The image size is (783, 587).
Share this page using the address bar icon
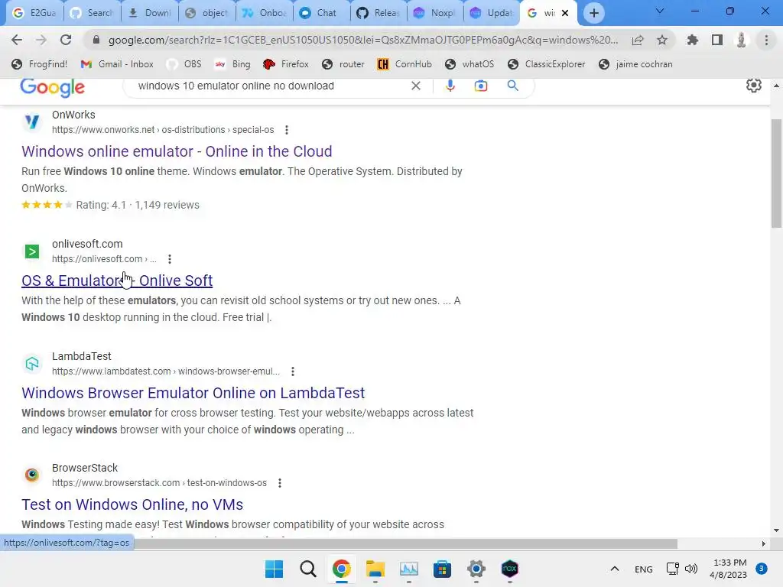click(638, 40)
